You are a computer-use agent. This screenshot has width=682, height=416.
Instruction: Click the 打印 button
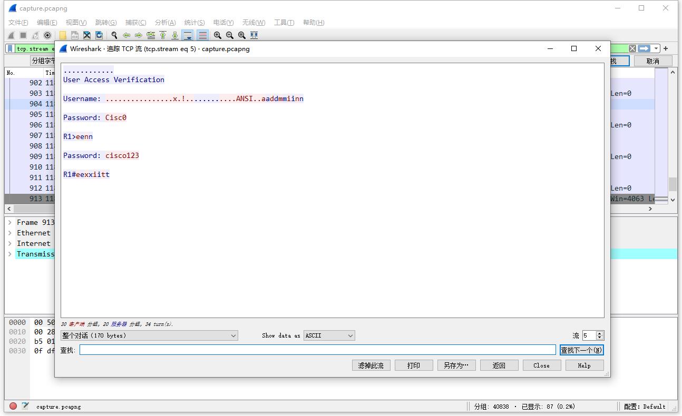pos(414,365)
